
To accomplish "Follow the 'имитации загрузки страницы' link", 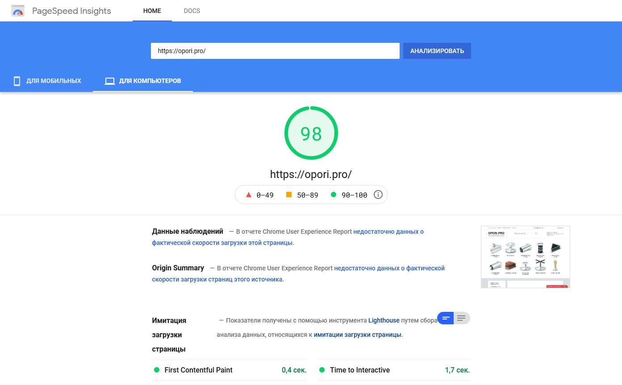I will pyautogui.click(x=358, y=335).
